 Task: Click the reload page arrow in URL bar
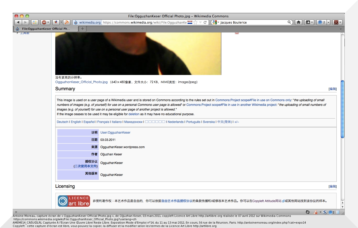pyautogui.click(x=205, y=22)
